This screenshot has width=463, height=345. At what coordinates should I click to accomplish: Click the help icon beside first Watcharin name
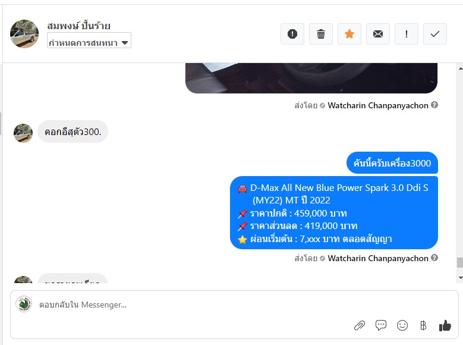click(434, 105)
